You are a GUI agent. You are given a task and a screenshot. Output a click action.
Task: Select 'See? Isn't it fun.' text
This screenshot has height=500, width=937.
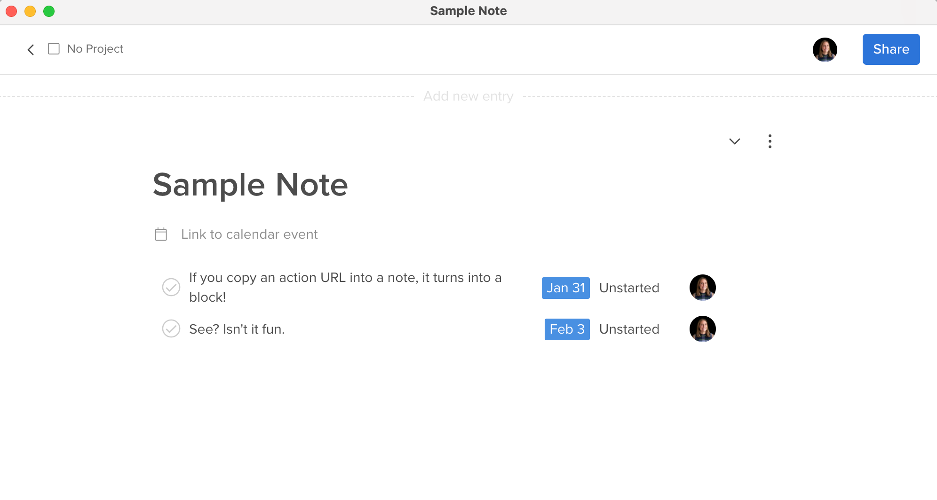point(237,329)
